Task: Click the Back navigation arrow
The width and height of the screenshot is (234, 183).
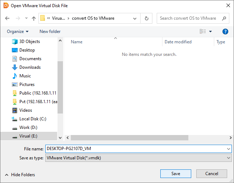Action: pos(7,18)
